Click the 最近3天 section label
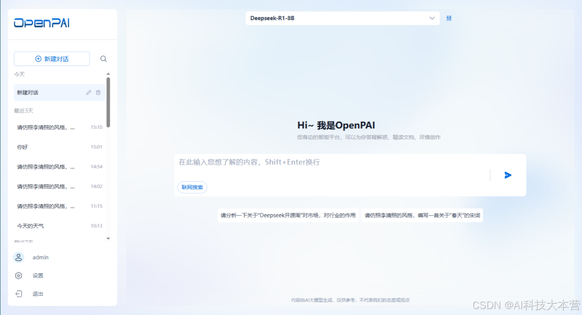This screenshot has height=315, width=582. point(23,111)
